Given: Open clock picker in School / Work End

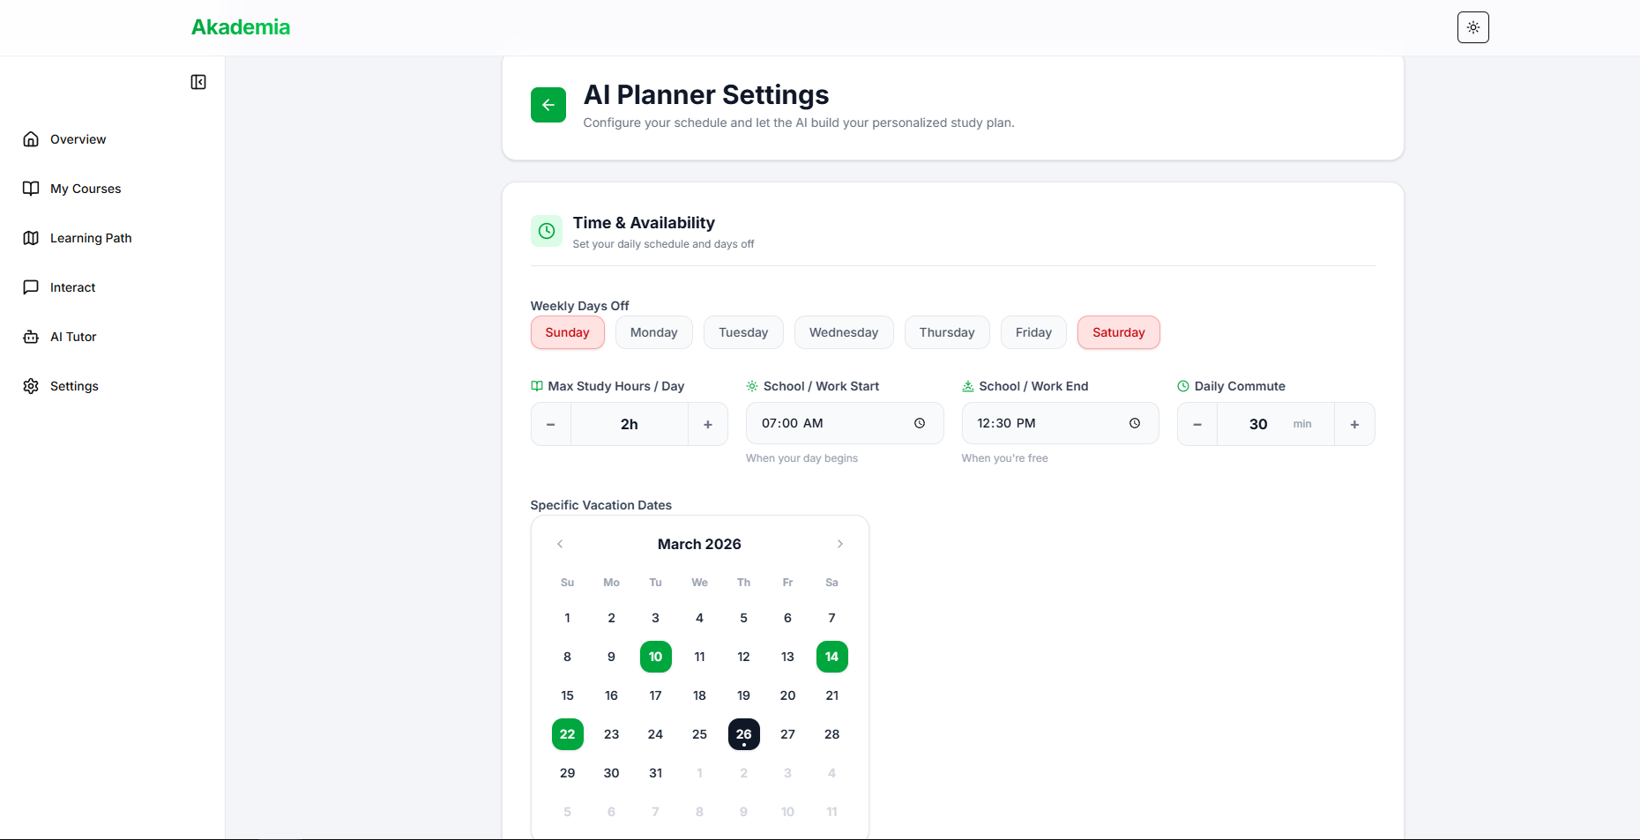Looking at the screenshot, I should pos(1134,424).
